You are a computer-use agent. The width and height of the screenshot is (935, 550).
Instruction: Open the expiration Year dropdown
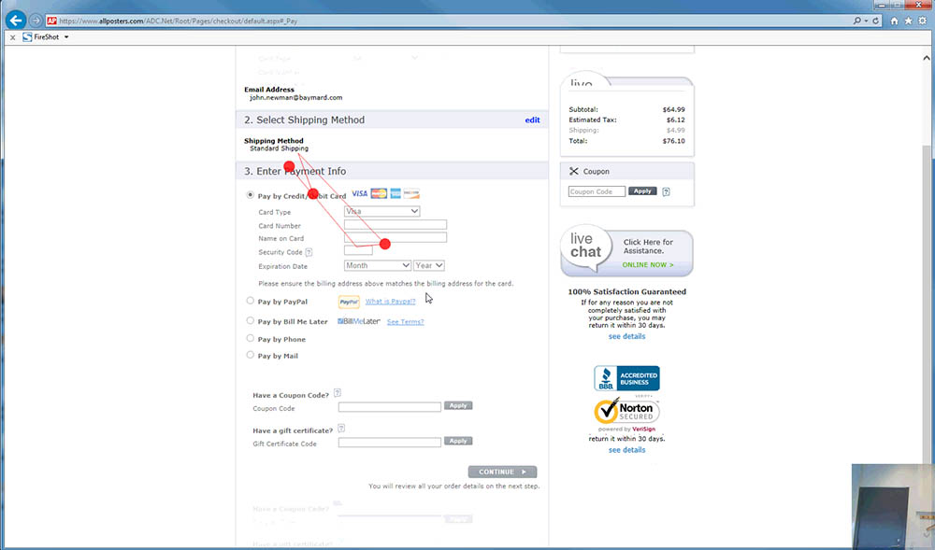pos(428,265)
